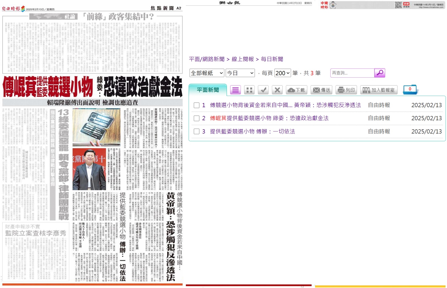The width and height of the screenshot is (447, 288).
Task: Open article 提供藍委競選小物 傅辦：一切依法
Action: tap(252, 131)
